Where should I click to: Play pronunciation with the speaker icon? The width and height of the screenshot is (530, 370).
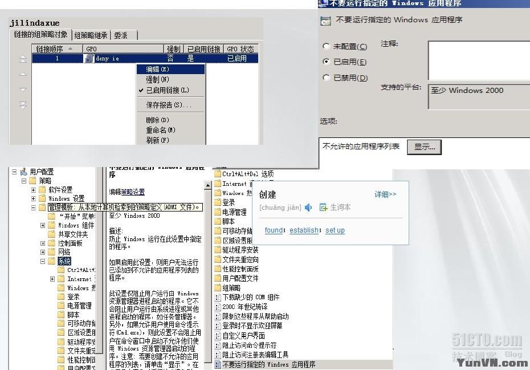(308, 208)
